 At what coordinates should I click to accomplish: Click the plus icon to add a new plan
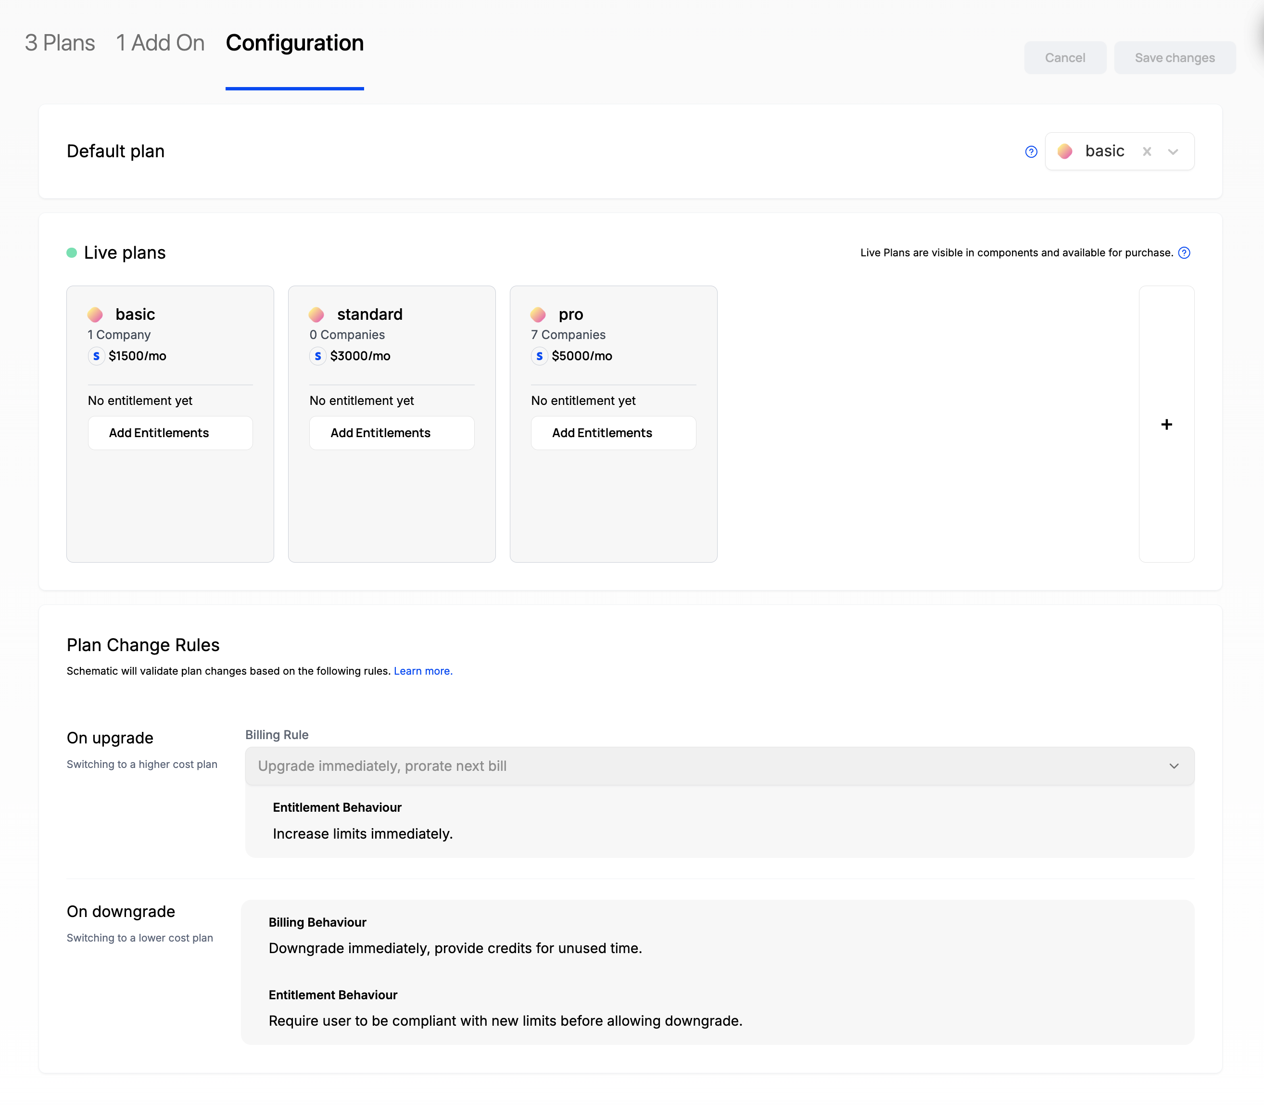pyautogui.click(x=1166, y=425)
